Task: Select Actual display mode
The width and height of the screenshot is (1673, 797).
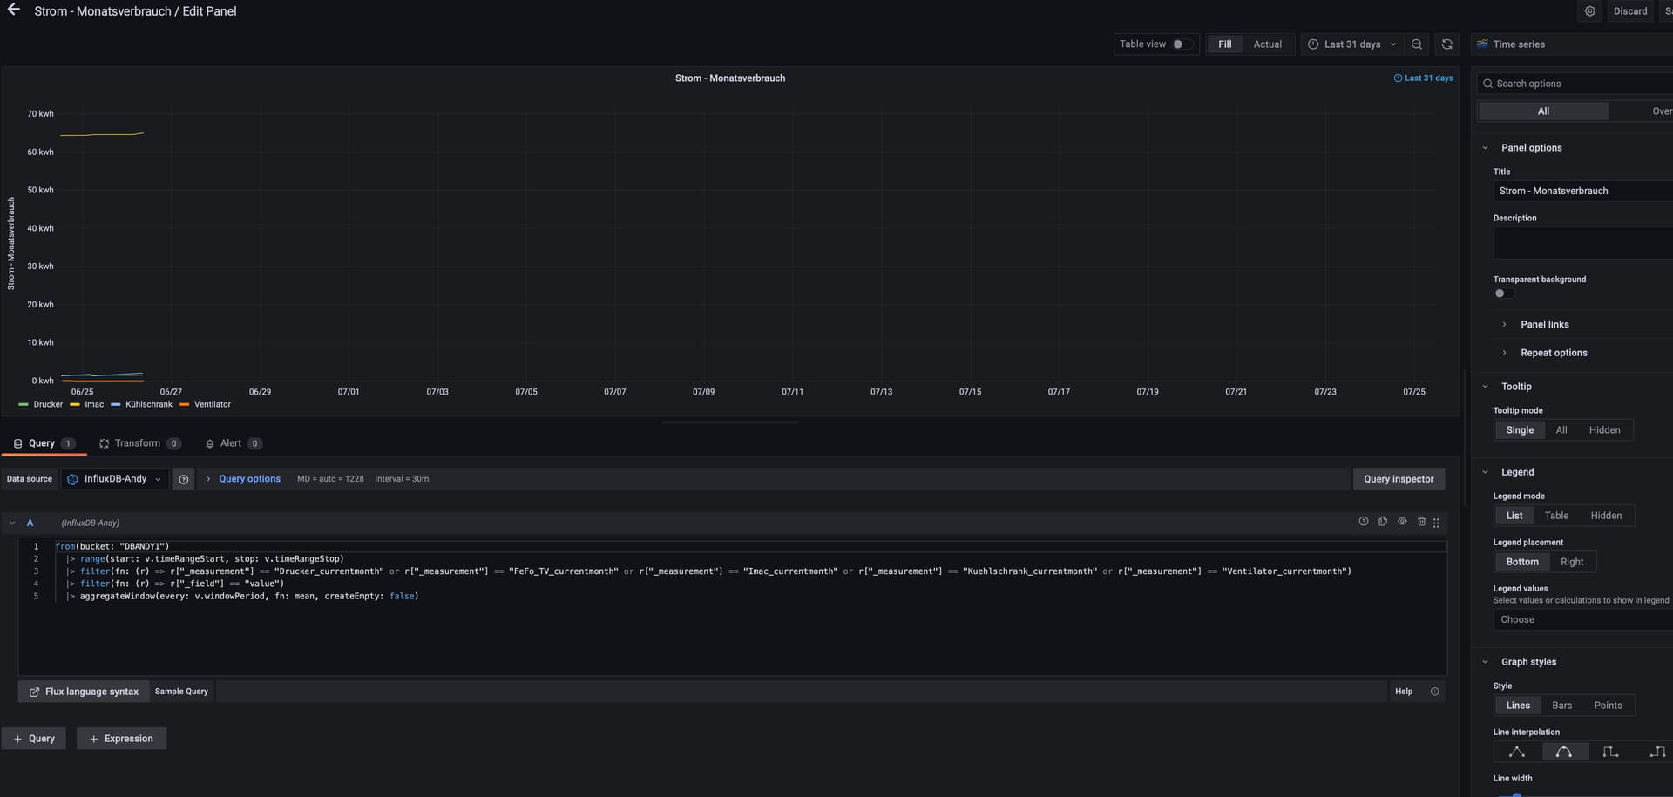Action: tap(1267, 44)
